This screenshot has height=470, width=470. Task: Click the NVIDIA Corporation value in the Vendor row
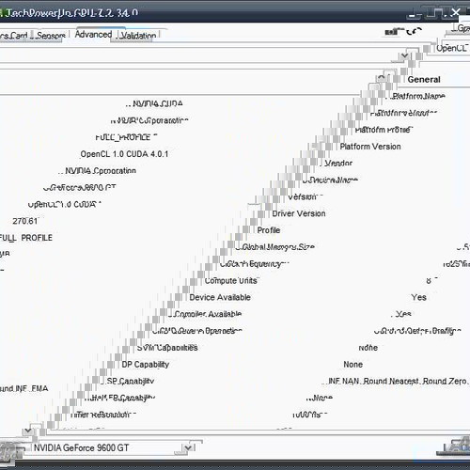tap(101, 171)
